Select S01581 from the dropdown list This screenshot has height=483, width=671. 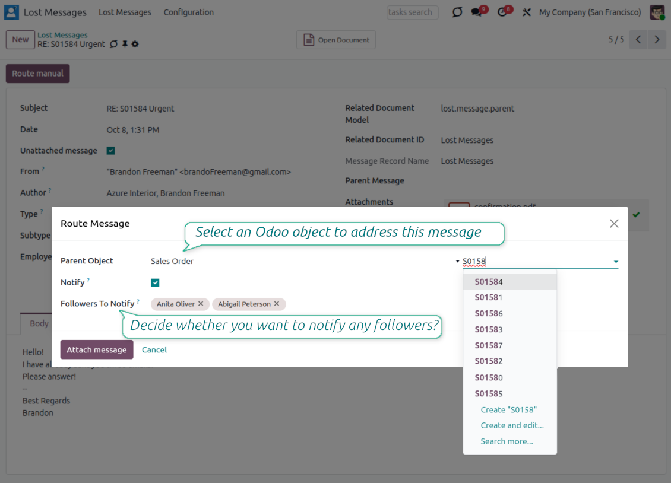tap(509, 297)
